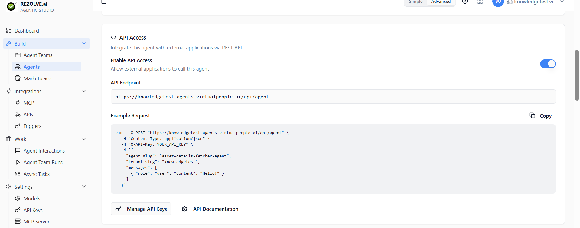Click the curl example code block
The image size is (580, 228).
click(333, 159)
